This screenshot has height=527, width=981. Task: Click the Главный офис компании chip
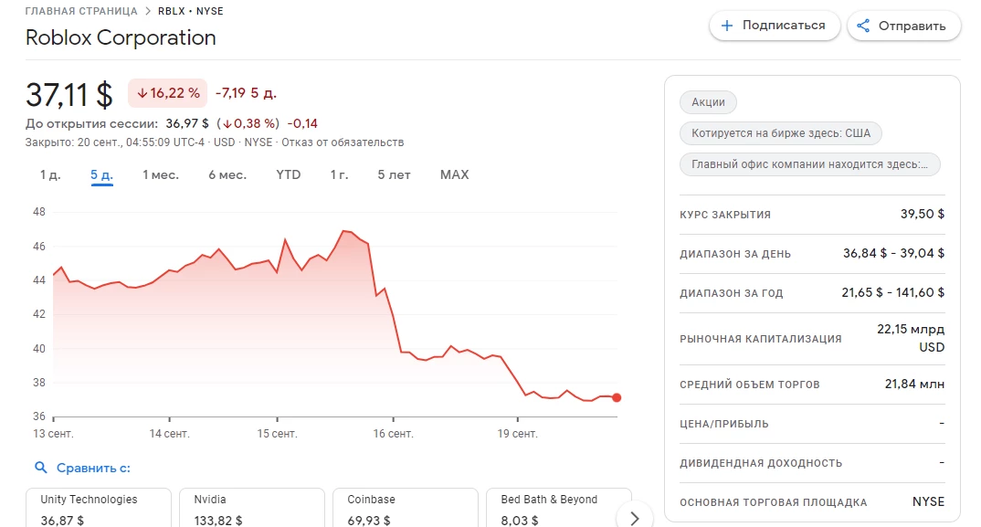809,164
